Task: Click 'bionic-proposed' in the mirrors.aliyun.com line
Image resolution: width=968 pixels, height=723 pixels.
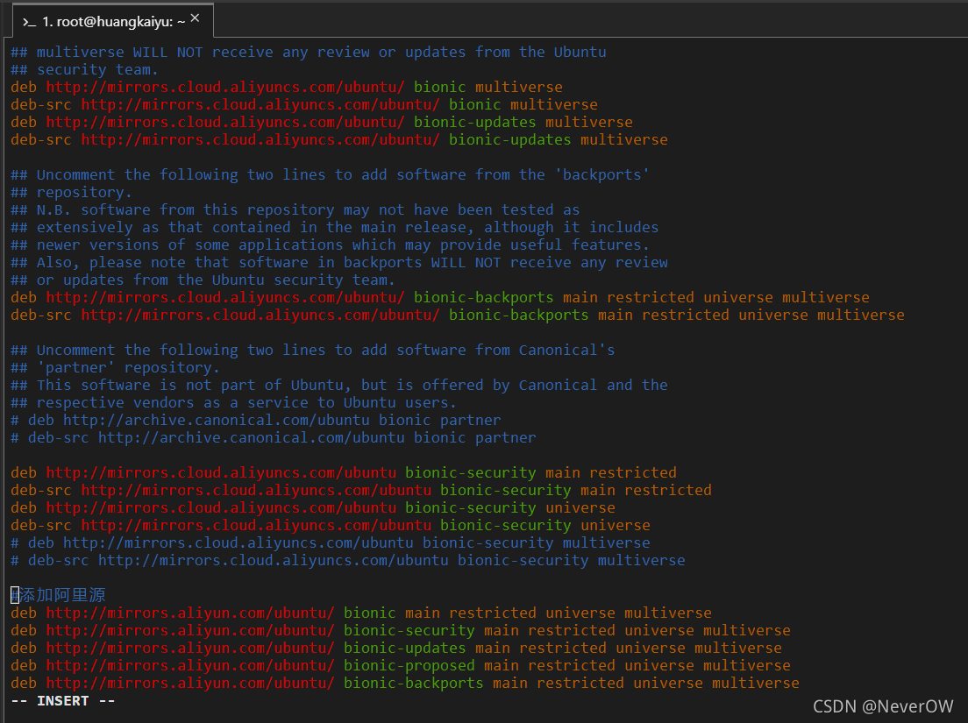Action: (x=409, y=666)
